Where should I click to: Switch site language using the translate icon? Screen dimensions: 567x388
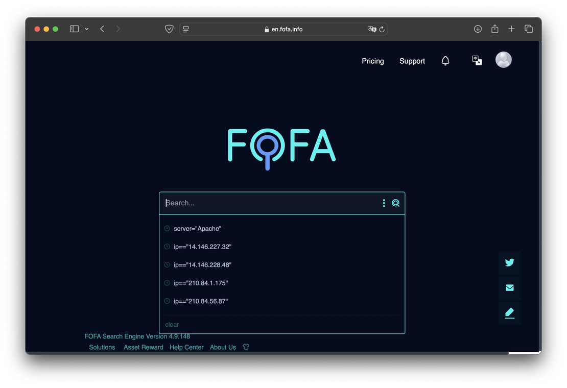[476, 60]
